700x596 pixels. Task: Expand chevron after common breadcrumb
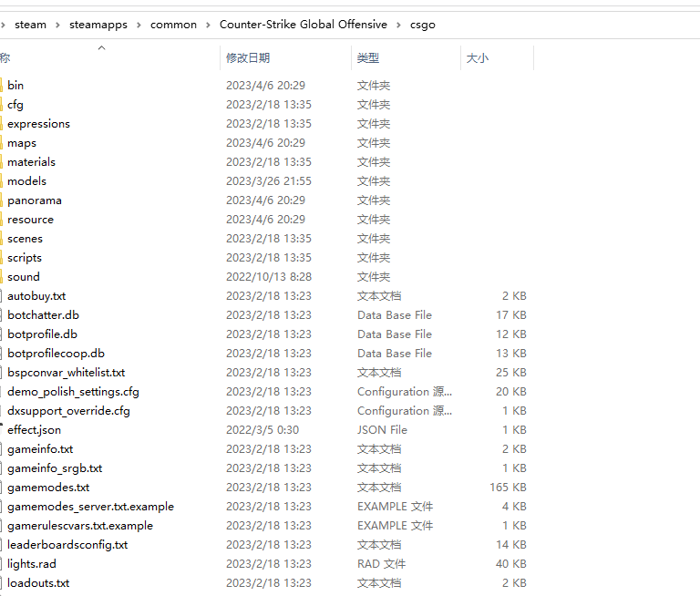208,25
